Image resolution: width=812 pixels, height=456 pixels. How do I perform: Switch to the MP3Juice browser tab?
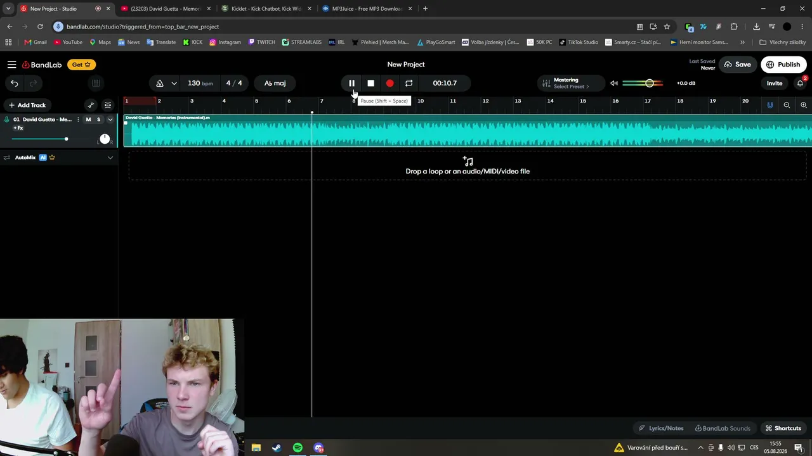point(367,9)
